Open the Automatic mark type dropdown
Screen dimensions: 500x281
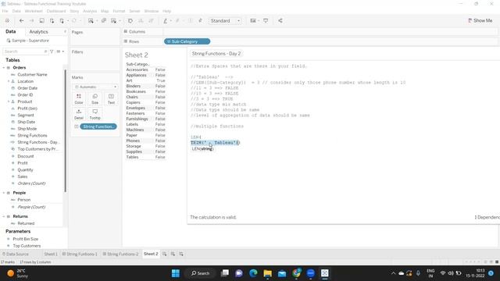pyautogui.click(x=95, y=87)
